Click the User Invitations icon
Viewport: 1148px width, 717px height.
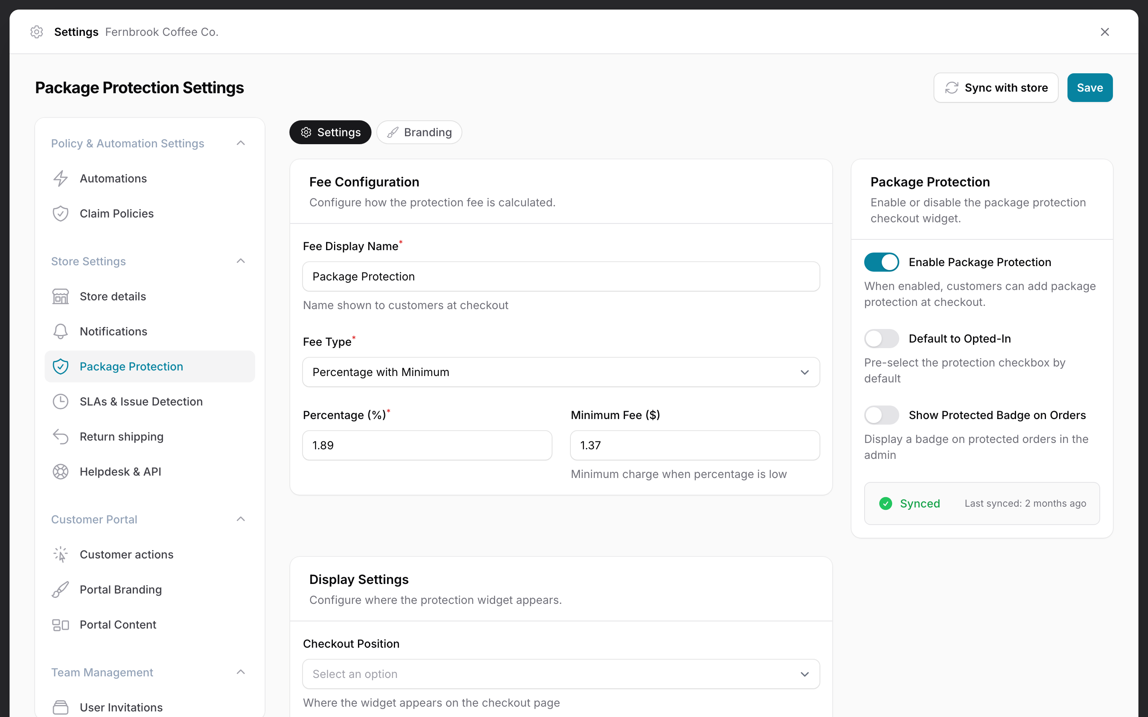coord(60,707)
